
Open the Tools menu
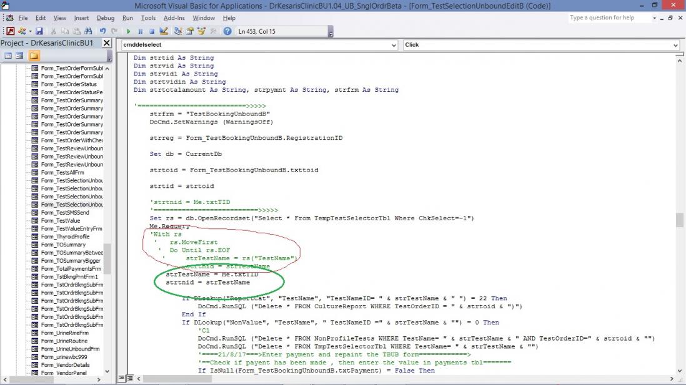pos(148,18)
